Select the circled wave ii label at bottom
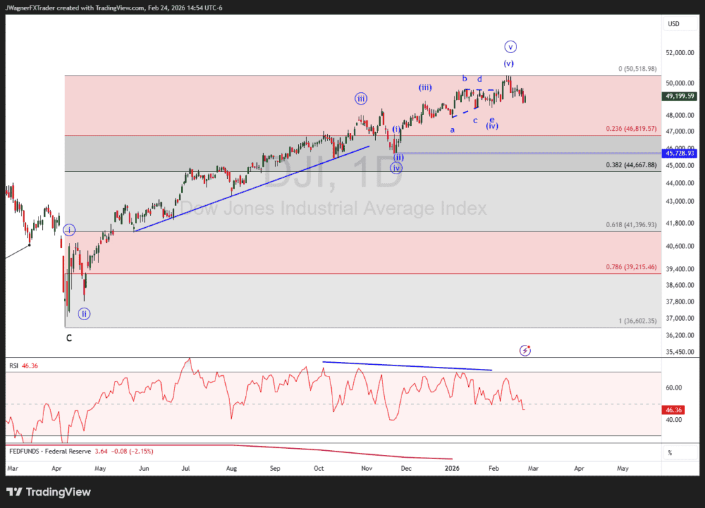Image resolution: width=705 pixels, height=508 pixels. 84,314
